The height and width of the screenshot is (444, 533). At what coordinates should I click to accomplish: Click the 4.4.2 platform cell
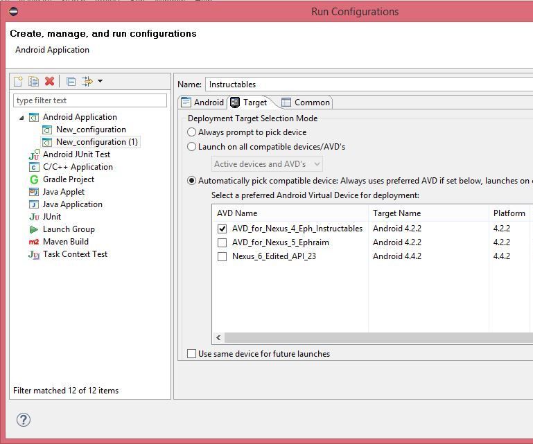click(x=502, y=256)
